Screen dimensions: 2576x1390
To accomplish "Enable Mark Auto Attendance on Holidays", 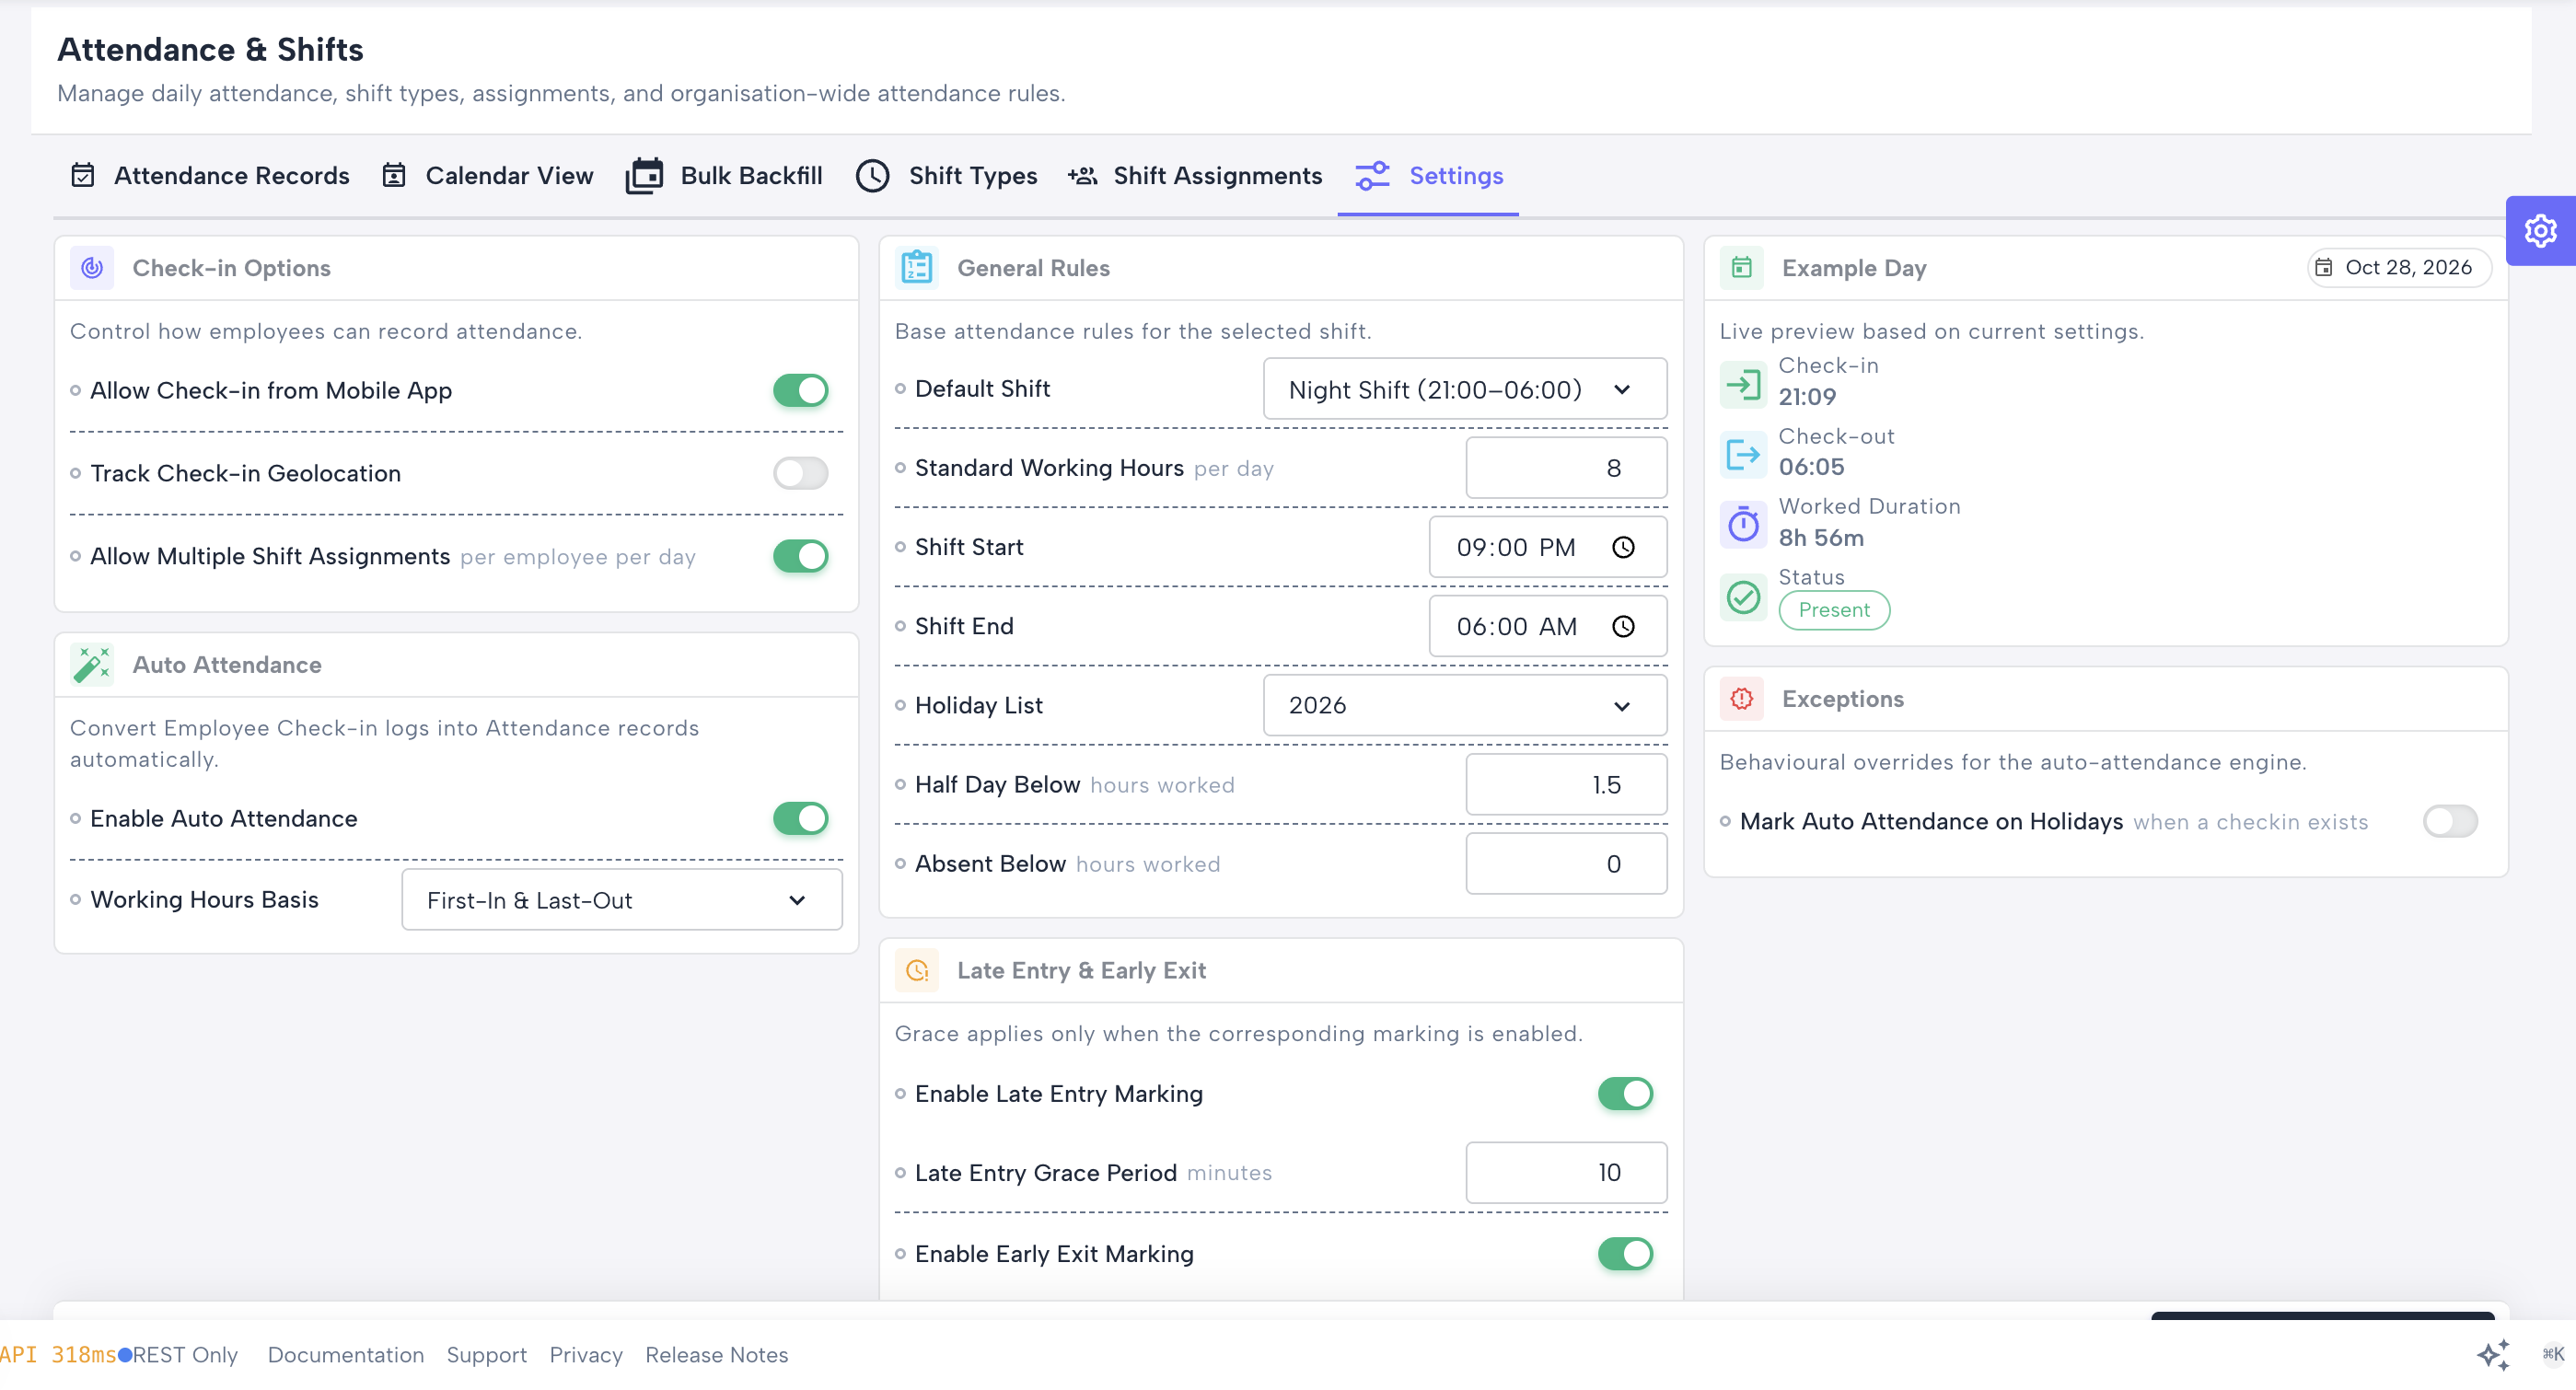I will coord(2451,822).
